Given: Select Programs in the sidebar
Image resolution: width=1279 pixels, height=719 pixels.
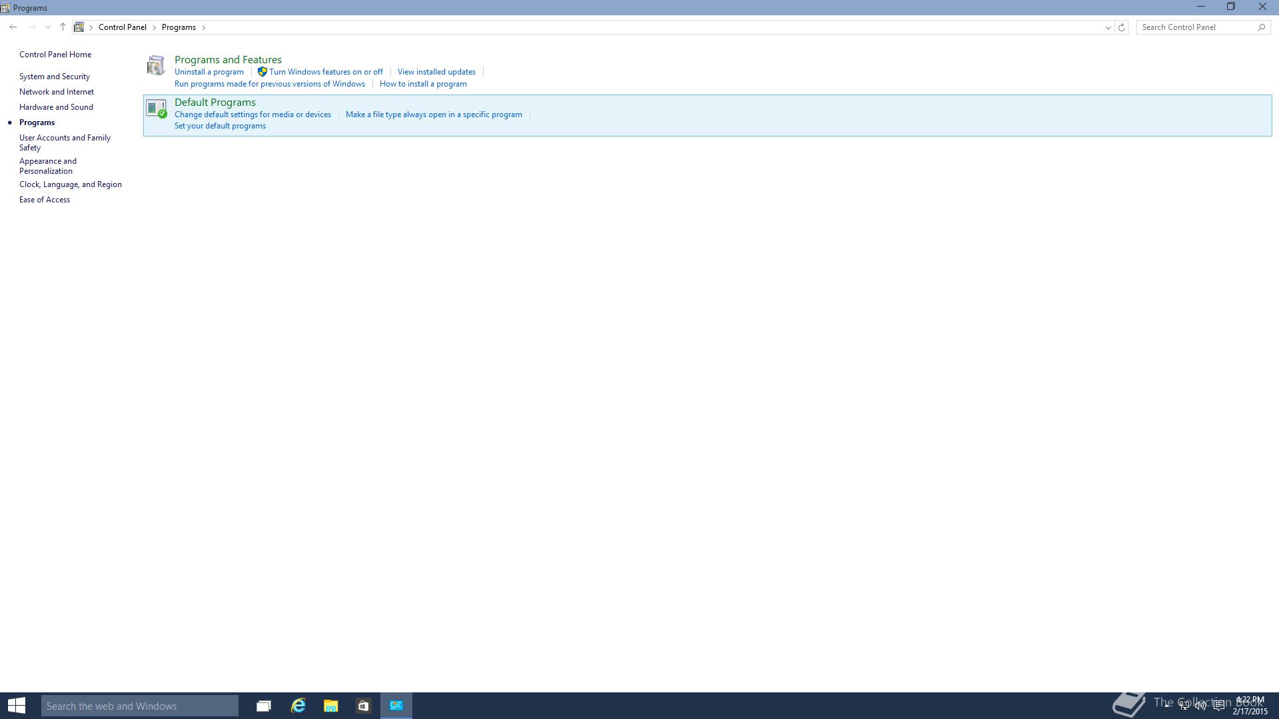Looking at the screenshot, I should pos(37,122).
